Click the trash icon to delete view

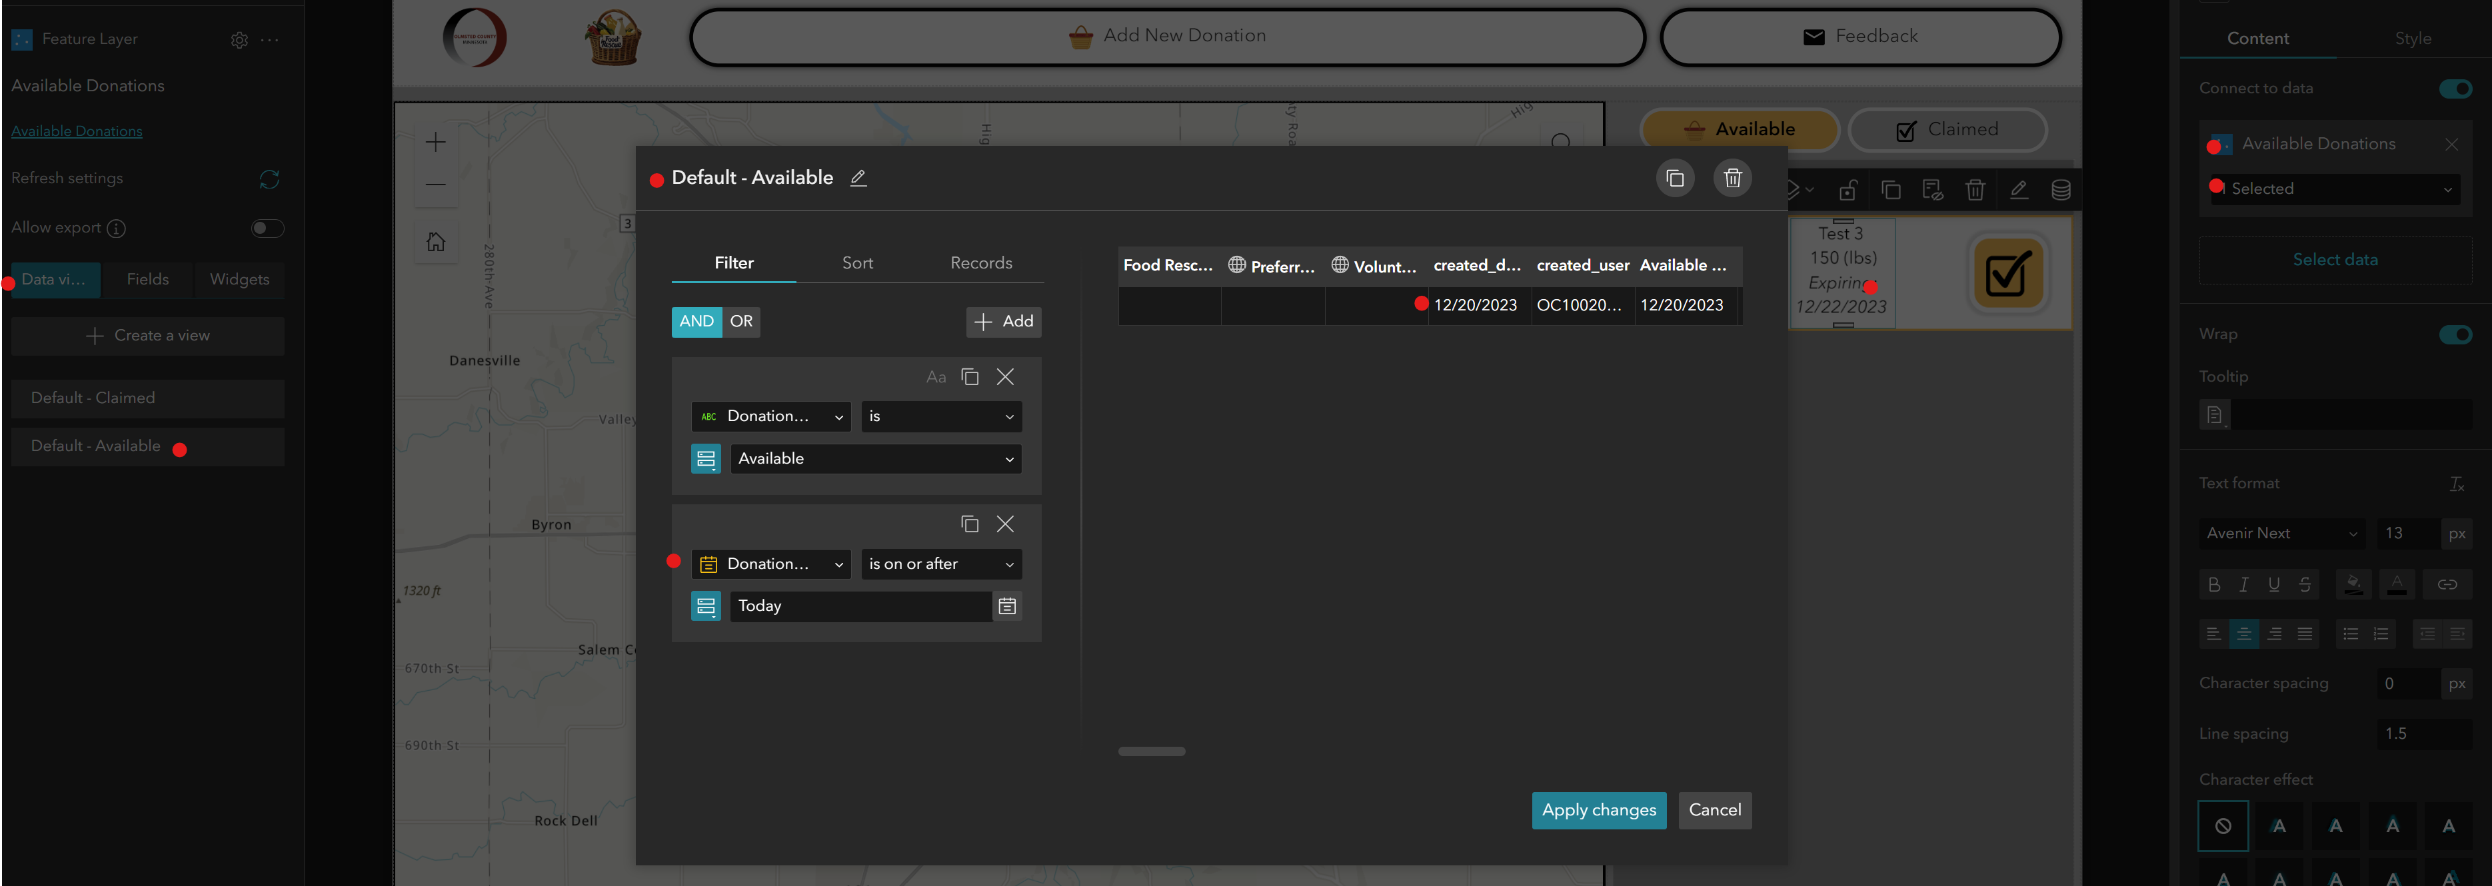(x=1732, y=179)
